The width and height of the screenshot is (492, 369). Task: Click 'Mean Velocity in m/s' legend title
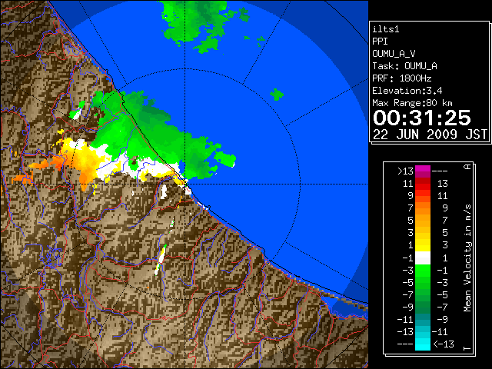[467, 258]
